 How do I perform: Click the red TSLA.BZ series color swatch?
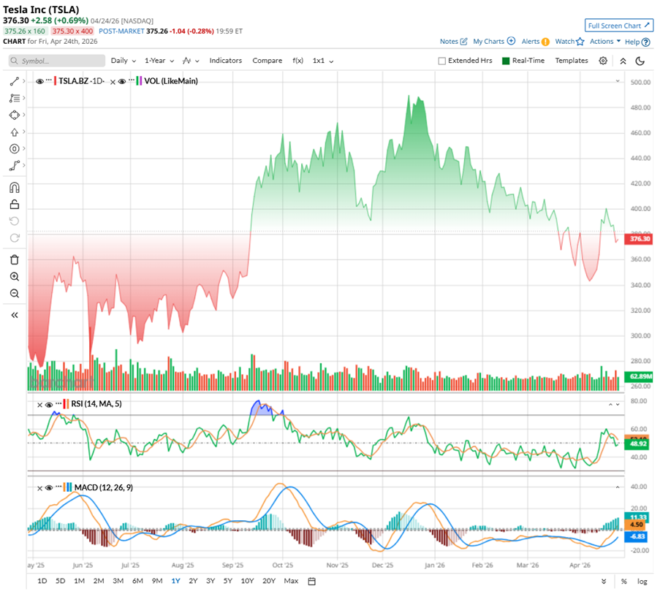pos(55,81)
